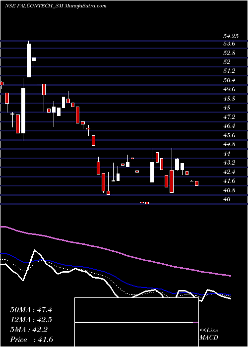Click the 49.6 price axis label
The width and height of the screenshot is (248, 347).
[229, 89]
